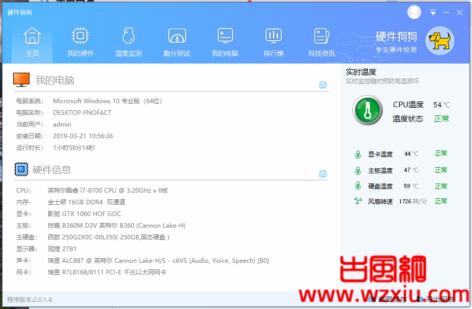This screenshot has height=309, width=472.
Task: Switch to 温度监测 temperature monitoring
Action: click(x=129, y=42)
